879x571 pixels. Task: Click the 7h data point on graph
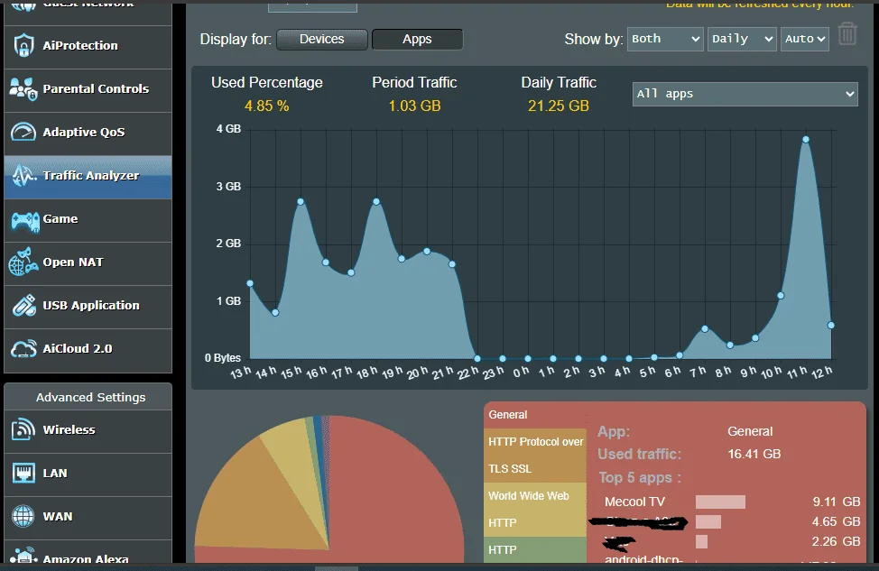click(705, 329)
